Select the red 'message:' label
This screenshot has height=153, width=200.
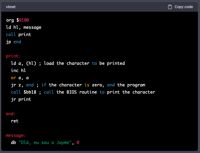click(x=16, y=135)
